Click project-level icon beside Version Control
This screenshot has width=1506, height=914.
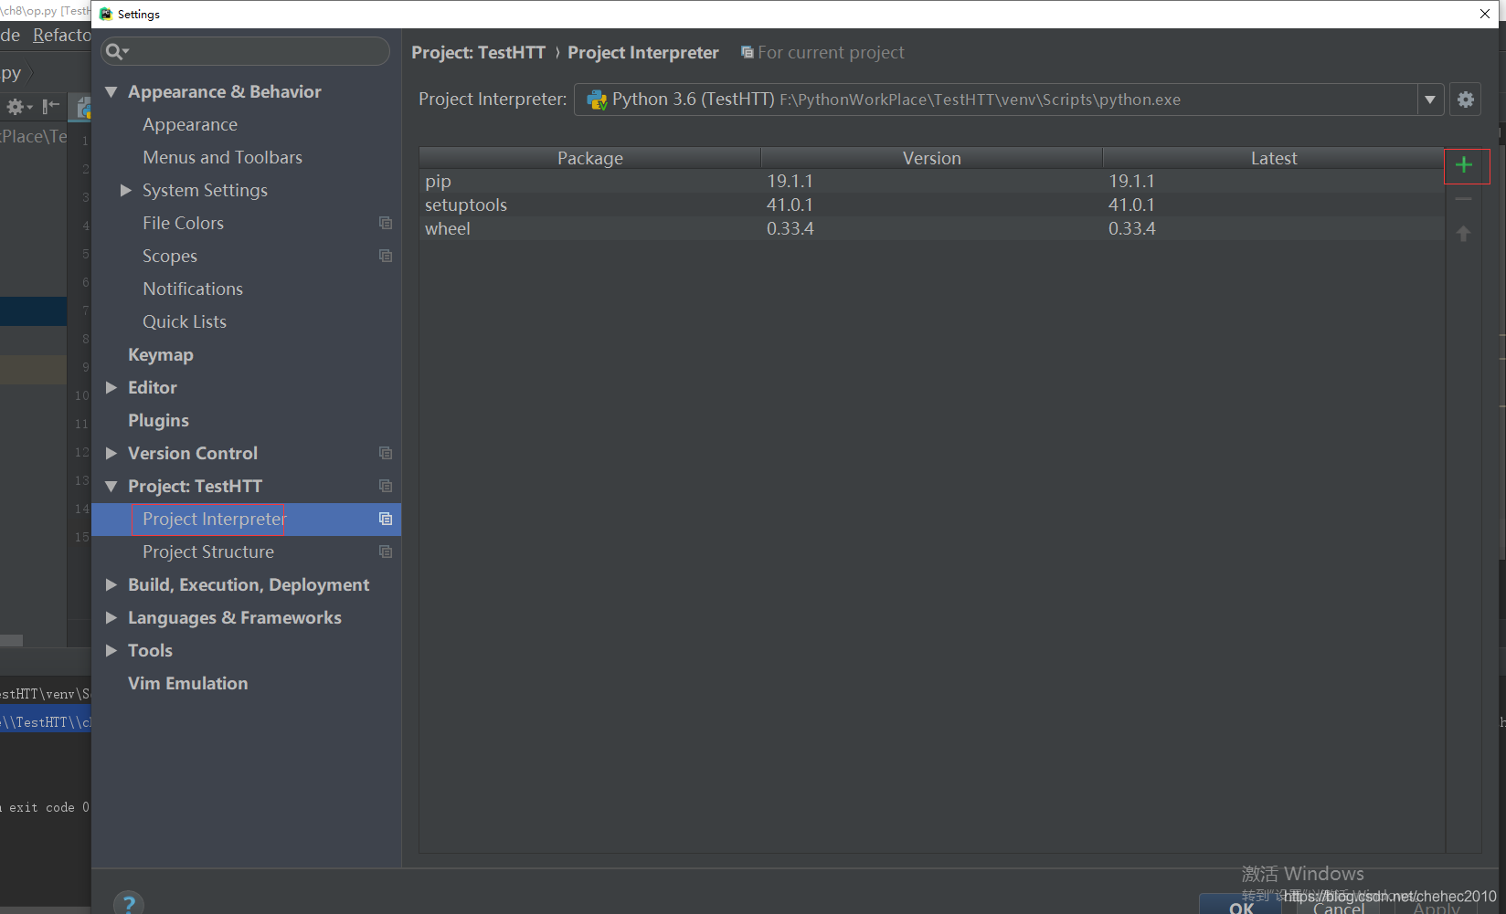pyautogui.click(x=386, y=453)
